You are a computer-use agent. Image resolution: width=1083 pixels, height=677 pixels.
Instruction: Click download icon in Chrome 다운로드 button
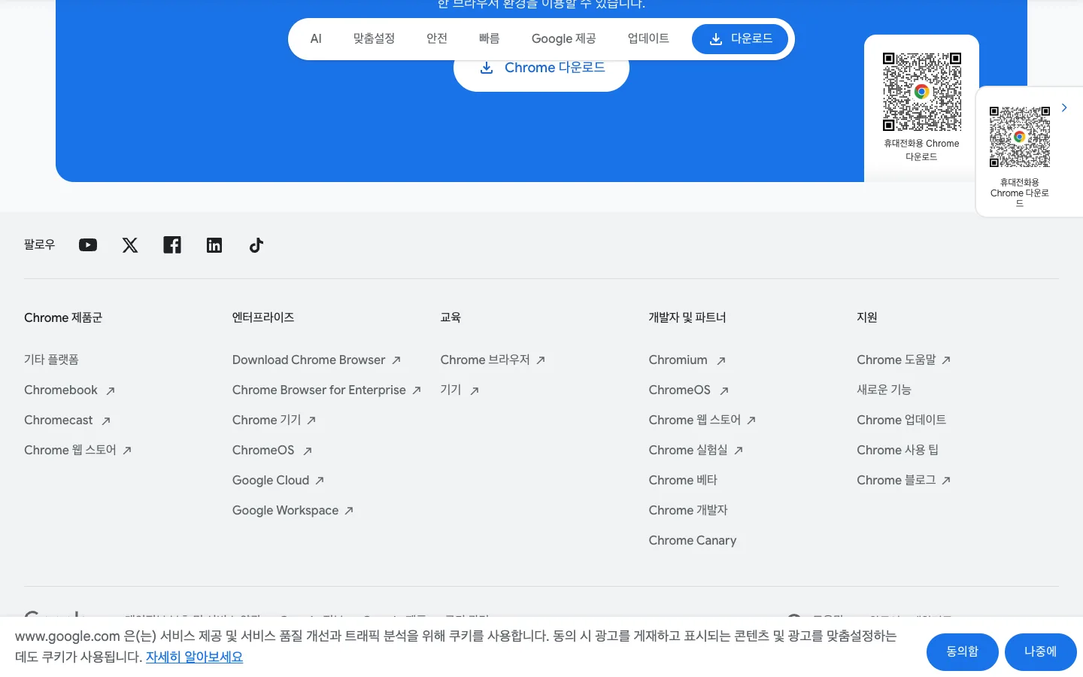pyautogui.click(x=487, y=68)
